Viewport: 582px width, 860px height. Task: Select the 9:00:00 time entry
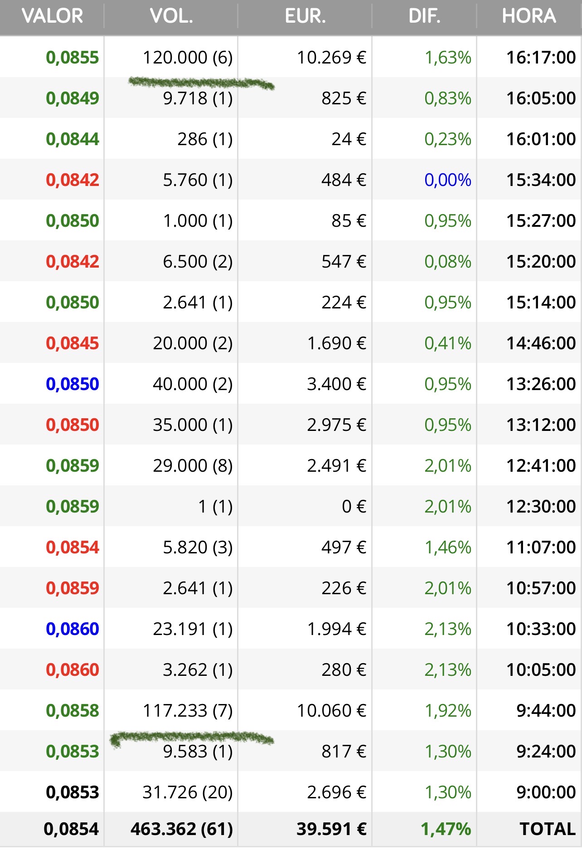click(x=546, y=792)
